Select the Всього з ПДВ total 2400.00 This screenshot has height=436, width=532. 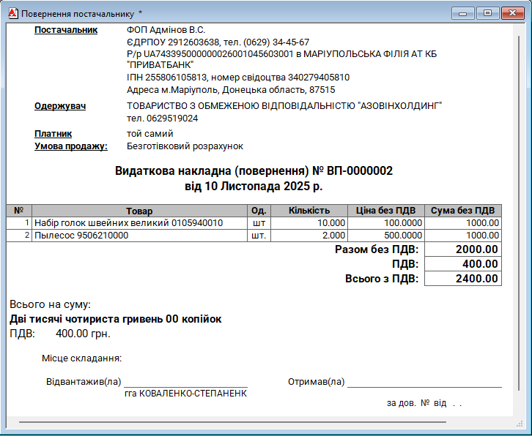[463, 279]
